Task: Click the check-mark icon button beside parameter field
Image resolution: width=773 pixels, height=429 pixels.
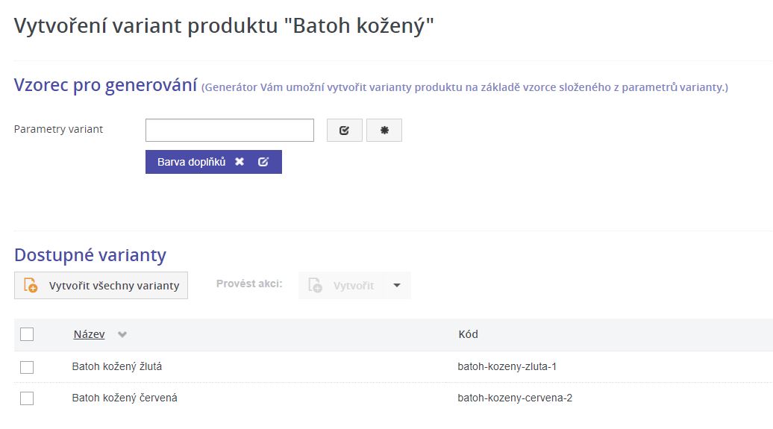Action: coord(344,130)
